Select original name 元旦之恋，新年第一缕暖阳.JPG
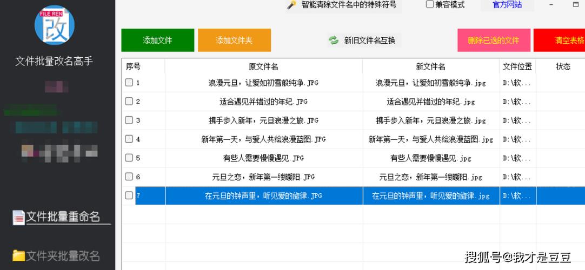 (263, 177)
